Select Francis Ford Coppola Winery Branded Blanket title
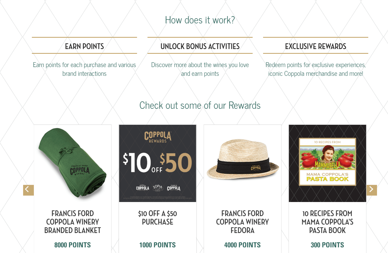Screen dimensions: 388x253 [73, 222]
